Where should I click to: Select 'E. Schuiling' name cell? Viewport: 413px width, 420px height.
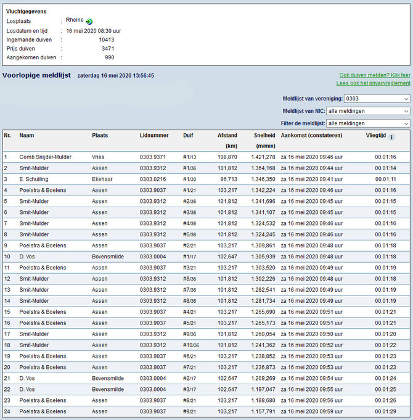click(x=34, y=179)
